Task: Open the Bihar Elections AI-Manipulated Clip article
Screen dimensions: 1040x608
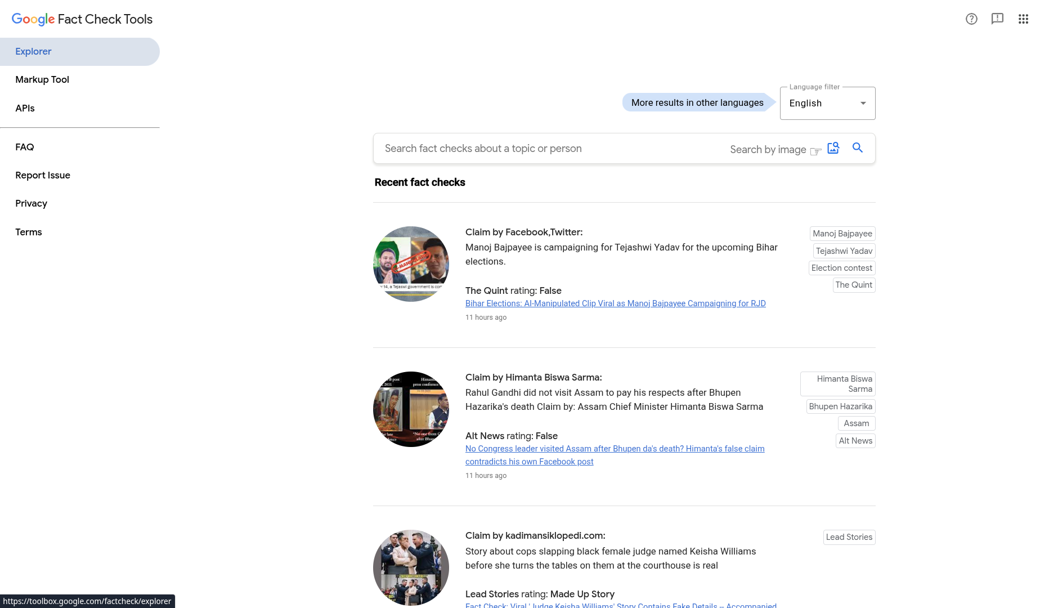Action: coord(615,303)
